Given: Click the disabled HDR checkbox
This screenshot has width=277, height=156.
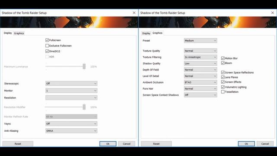Looking at the screenshot, I should click(47, 57).
